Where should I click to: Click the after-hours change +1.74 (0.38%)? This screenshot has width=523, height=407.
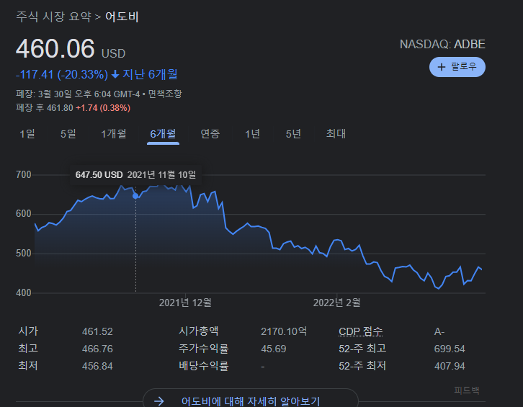pyautogui.click(x=103, y=108)
